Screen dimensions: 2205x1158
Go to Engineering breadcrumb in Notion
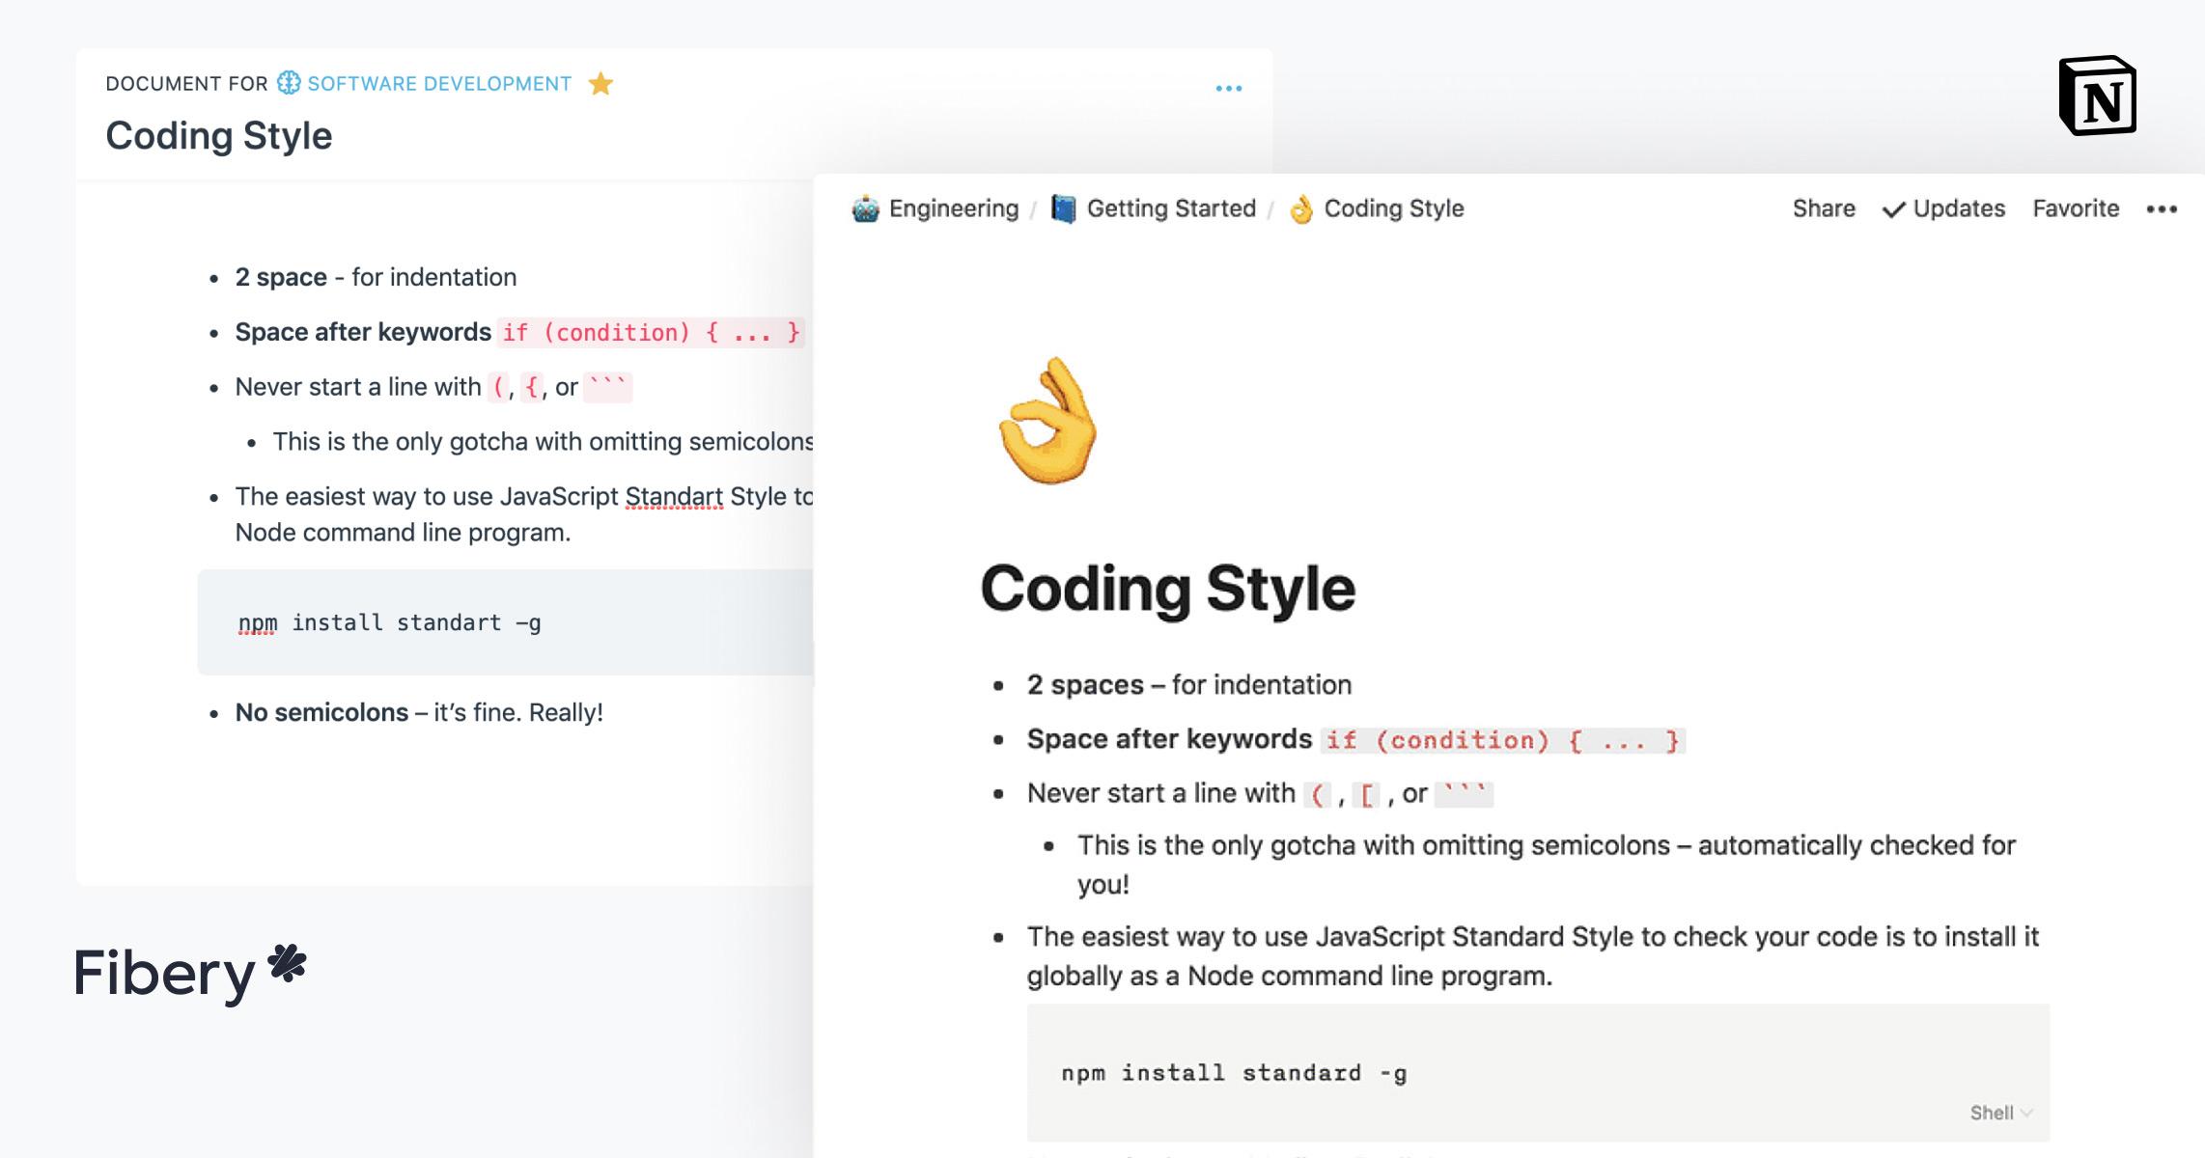(x=954, y=208)
